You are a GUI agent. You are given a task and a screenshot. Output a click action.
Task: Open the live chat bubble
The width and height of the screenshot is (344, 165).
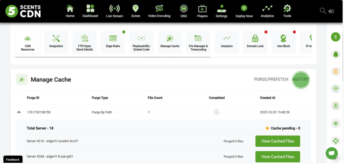[x=332, y=153]
